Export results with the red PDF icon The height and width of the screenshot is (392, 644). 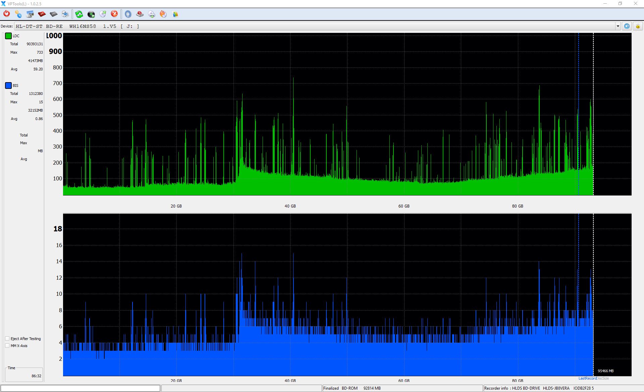pos(42,14)
